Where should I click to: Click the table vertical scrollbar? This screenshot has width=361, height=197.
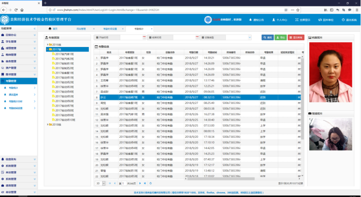coord(302,99)
